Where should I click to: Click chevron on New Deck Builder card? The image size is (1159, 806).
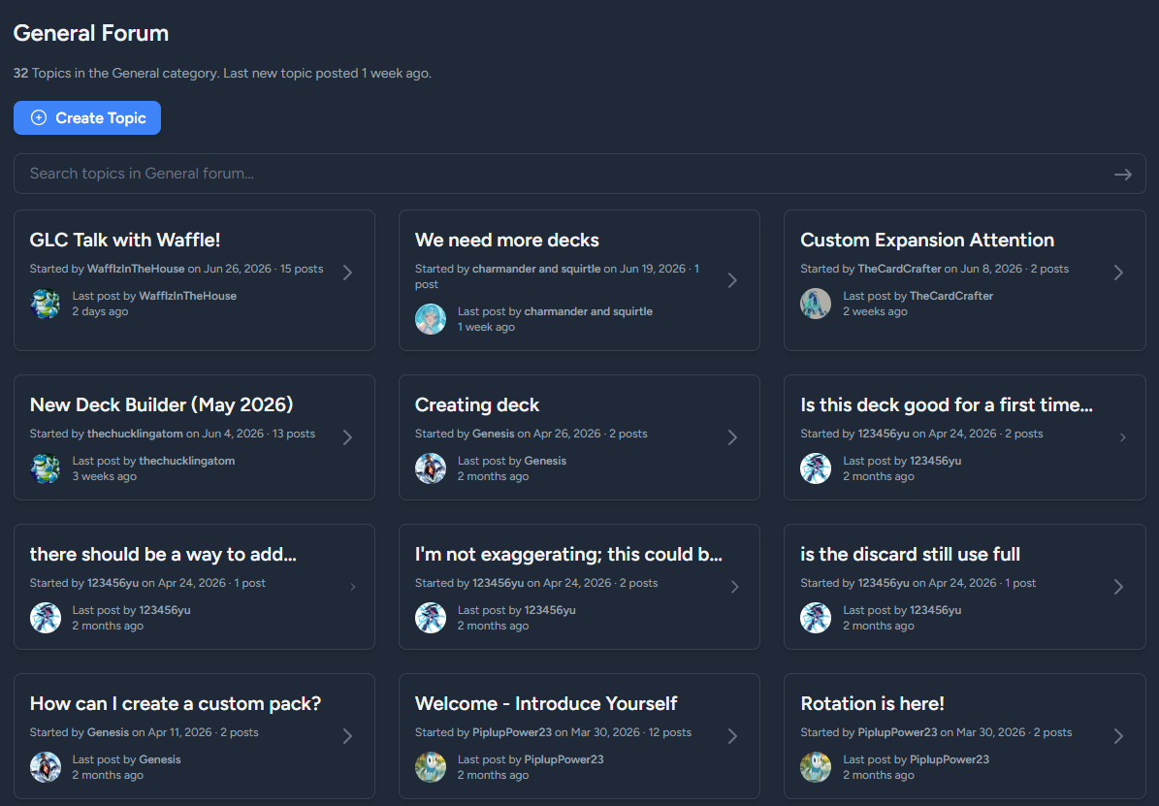coord(347,437)
